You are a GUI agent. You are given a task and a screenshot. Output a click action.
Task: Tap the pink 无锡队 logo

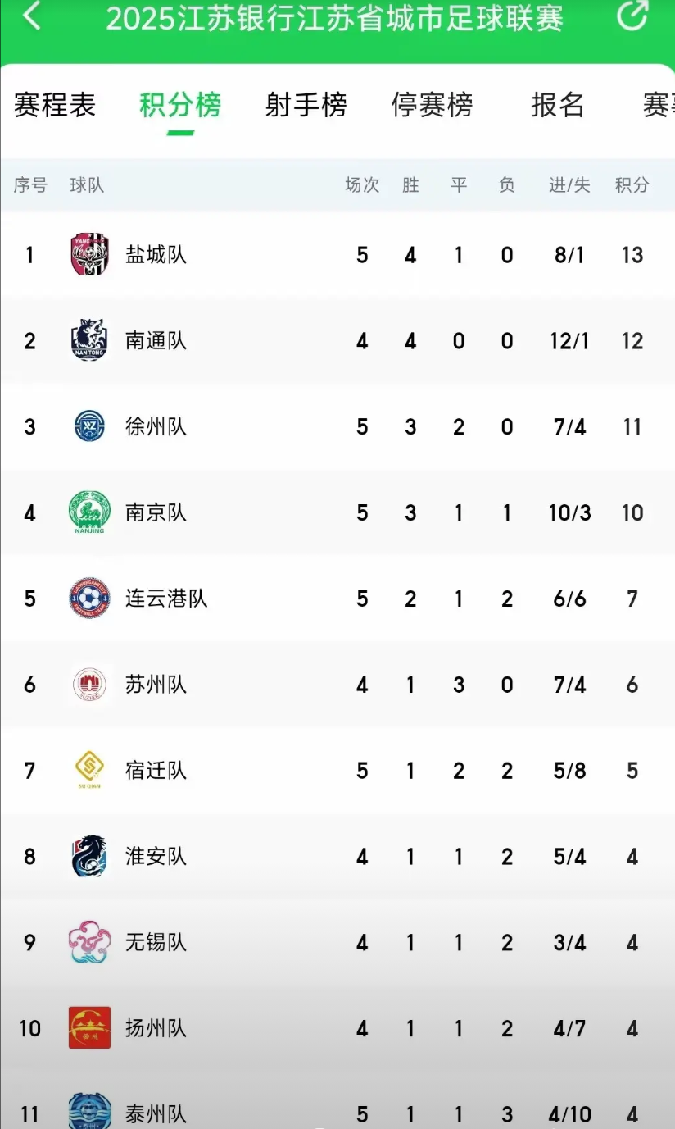coord(89,942)
